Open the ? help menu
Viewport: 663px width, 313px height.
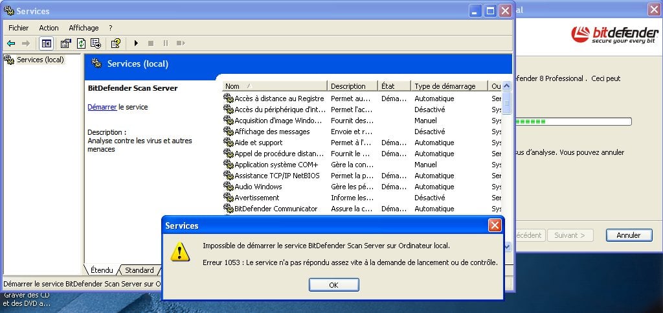(x=110, y=28)
